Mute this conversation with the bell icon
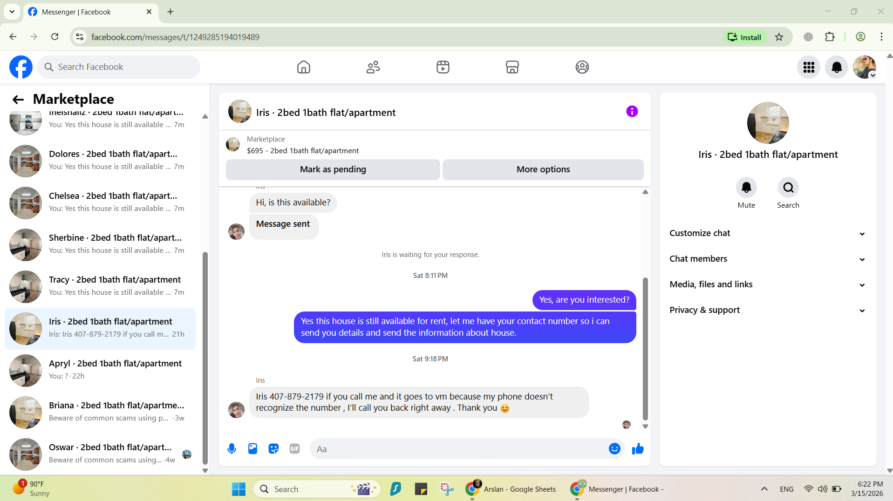 (746, 188)
